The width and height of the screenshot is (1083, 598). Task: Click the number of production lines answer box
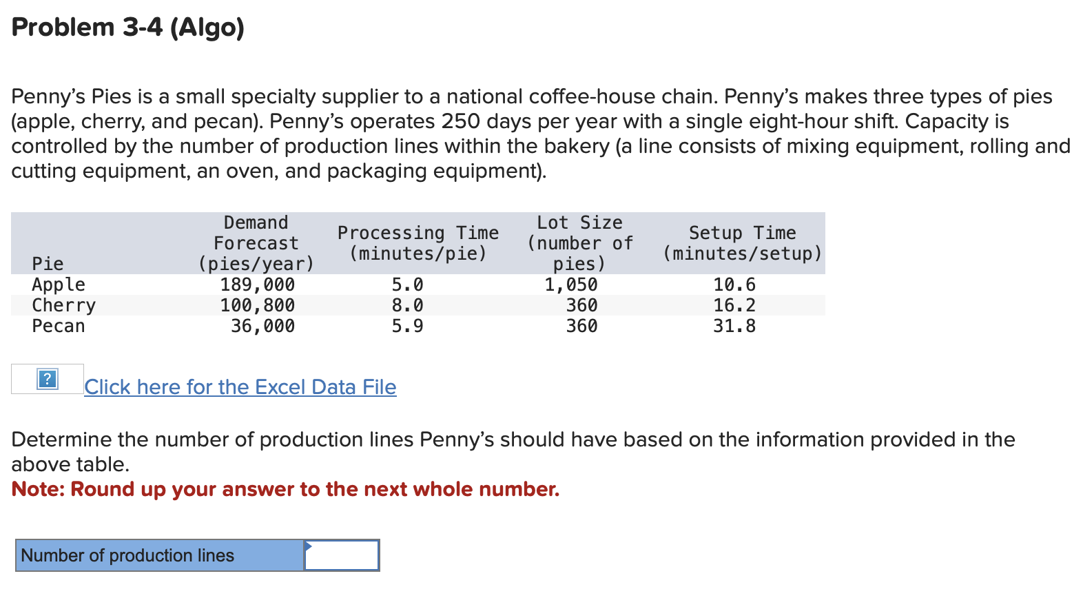342,555
